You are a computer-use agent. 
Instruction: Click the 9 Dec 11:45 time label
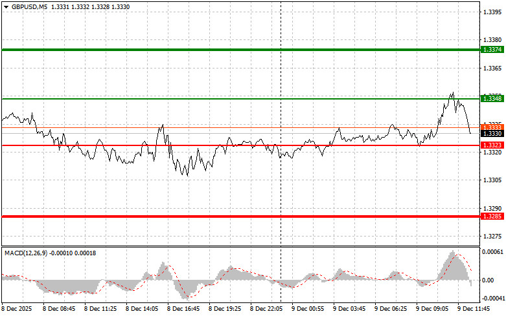click(x=474, y=309)
